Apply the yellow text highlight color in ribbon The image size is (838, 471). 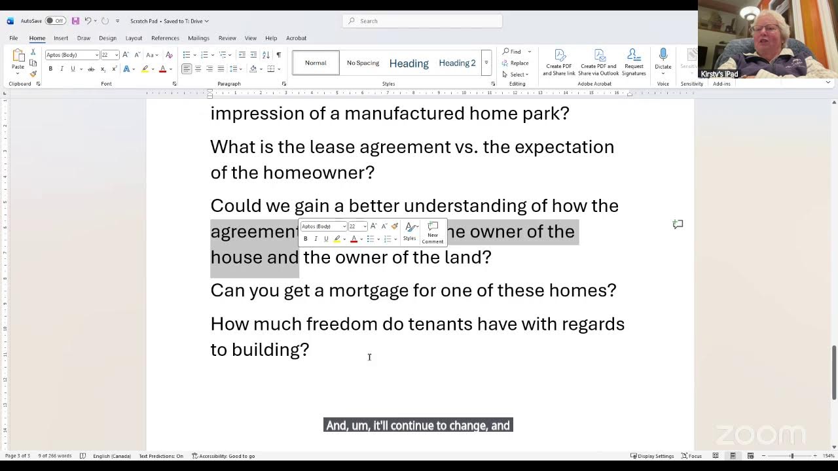(145, 69)
